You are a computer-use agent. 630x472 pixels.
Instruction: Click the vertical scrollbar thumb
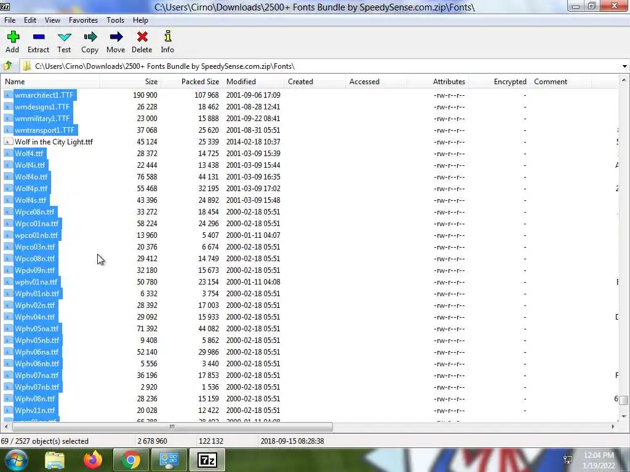[624, 400]
